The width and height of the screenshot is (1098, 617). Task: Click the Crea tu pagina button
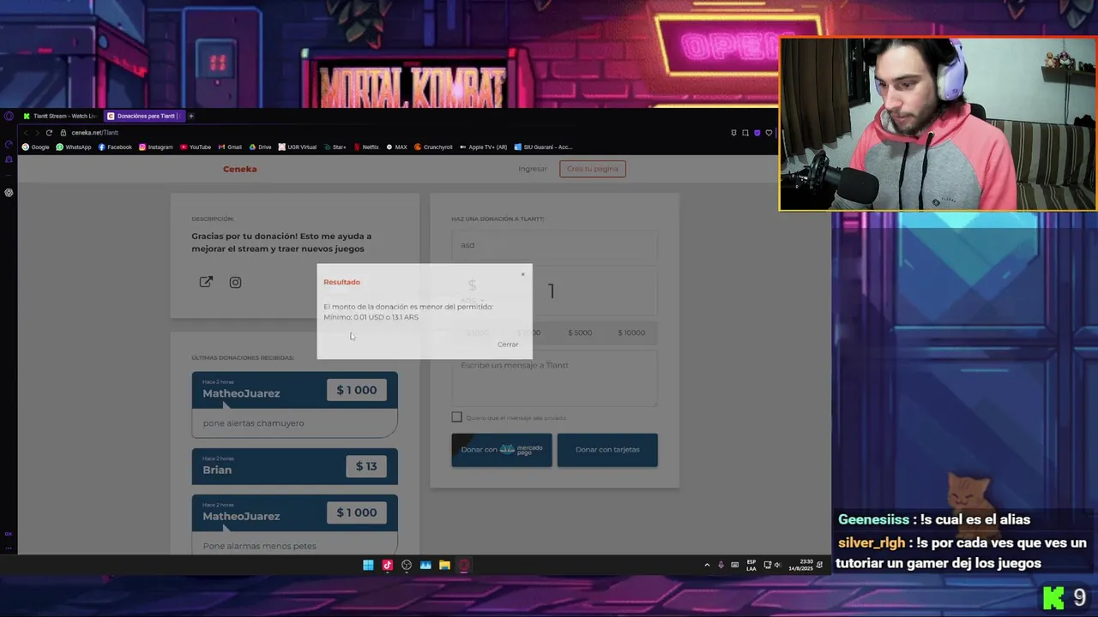593,169
